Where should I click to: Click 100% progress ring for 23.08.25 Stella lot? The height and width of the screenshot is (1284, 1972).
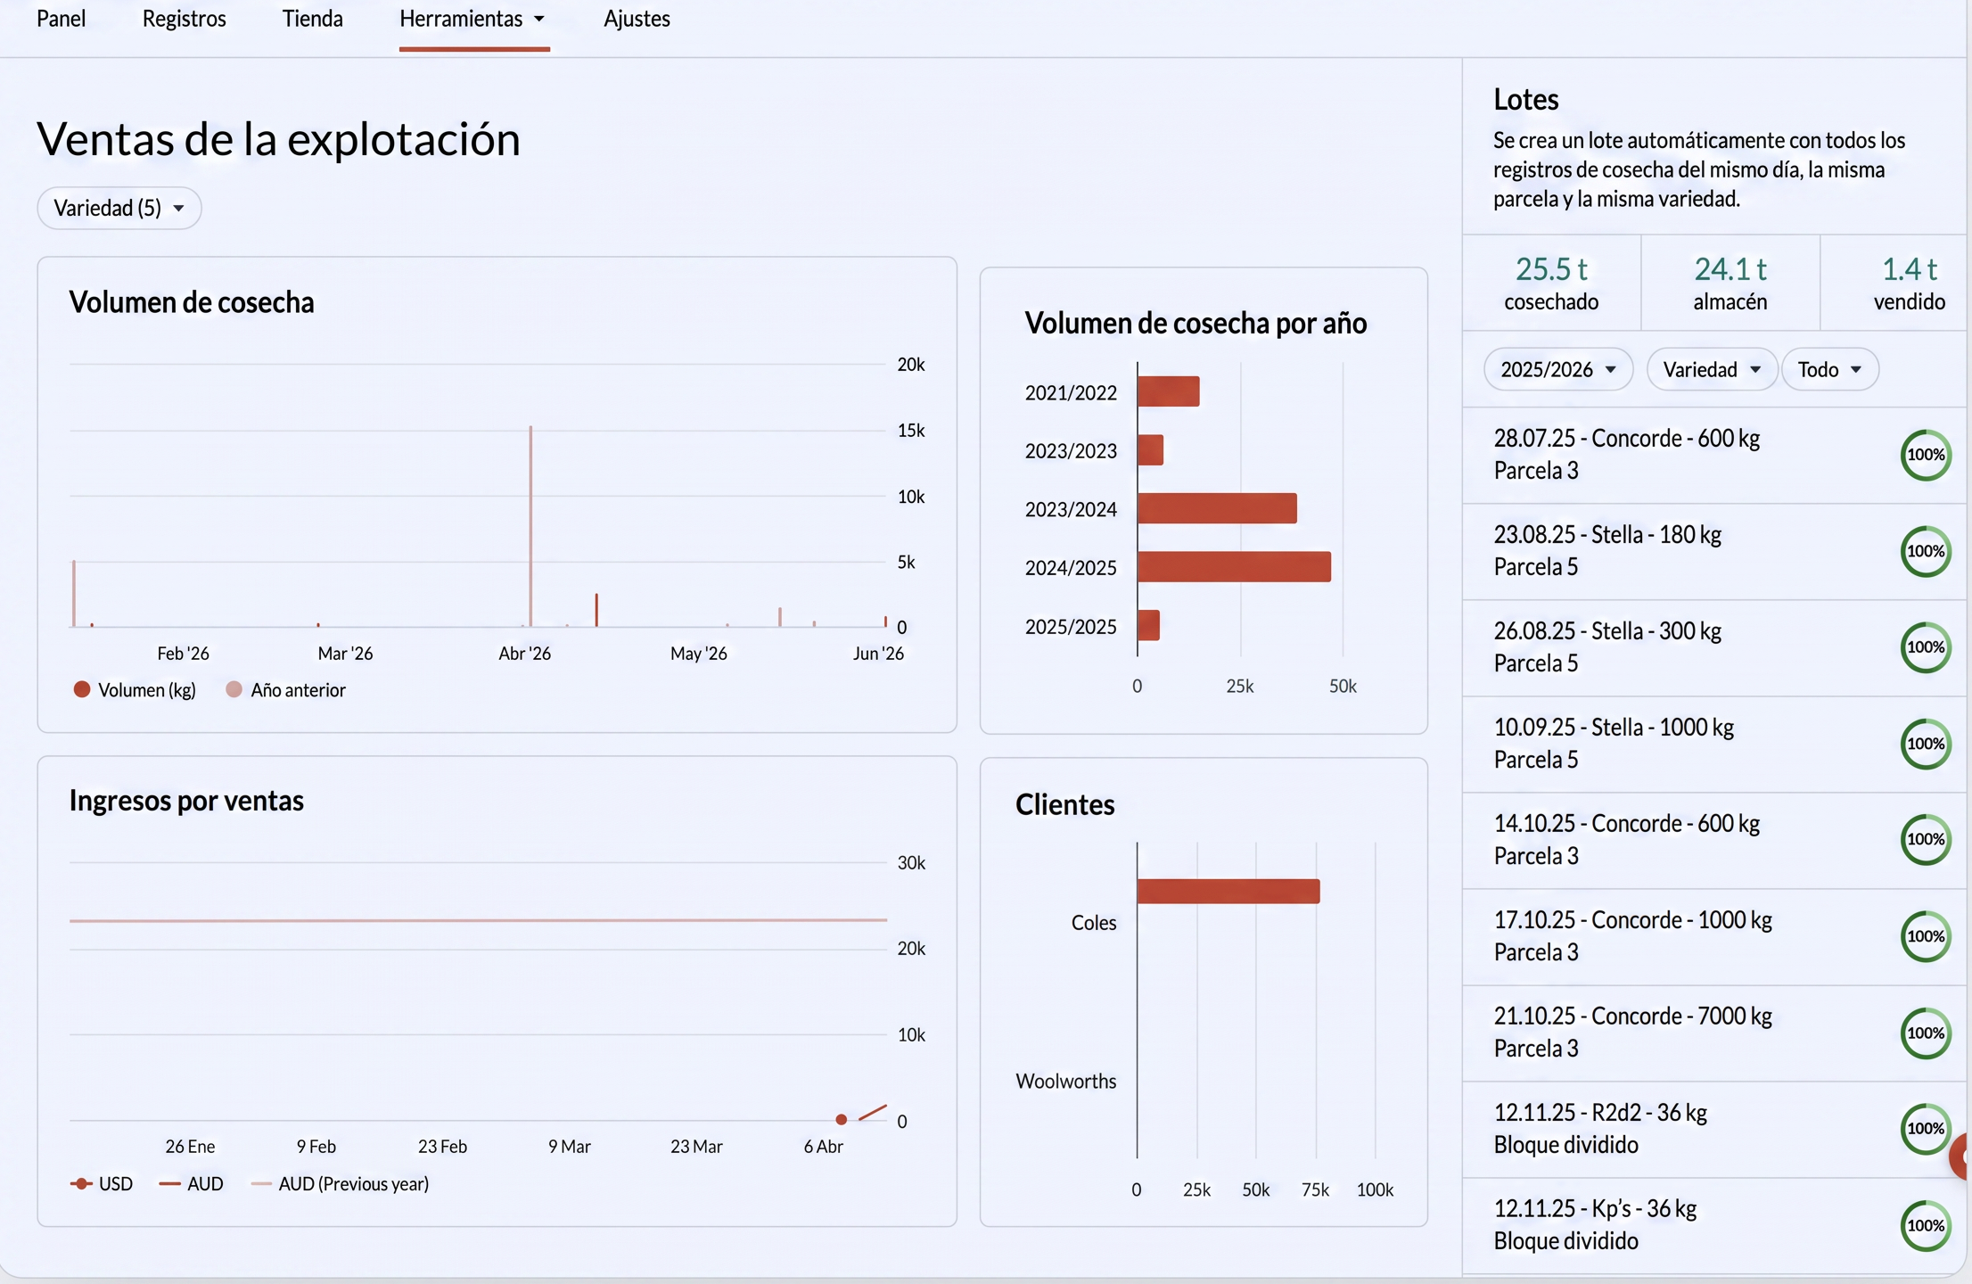coord(1926,551)
